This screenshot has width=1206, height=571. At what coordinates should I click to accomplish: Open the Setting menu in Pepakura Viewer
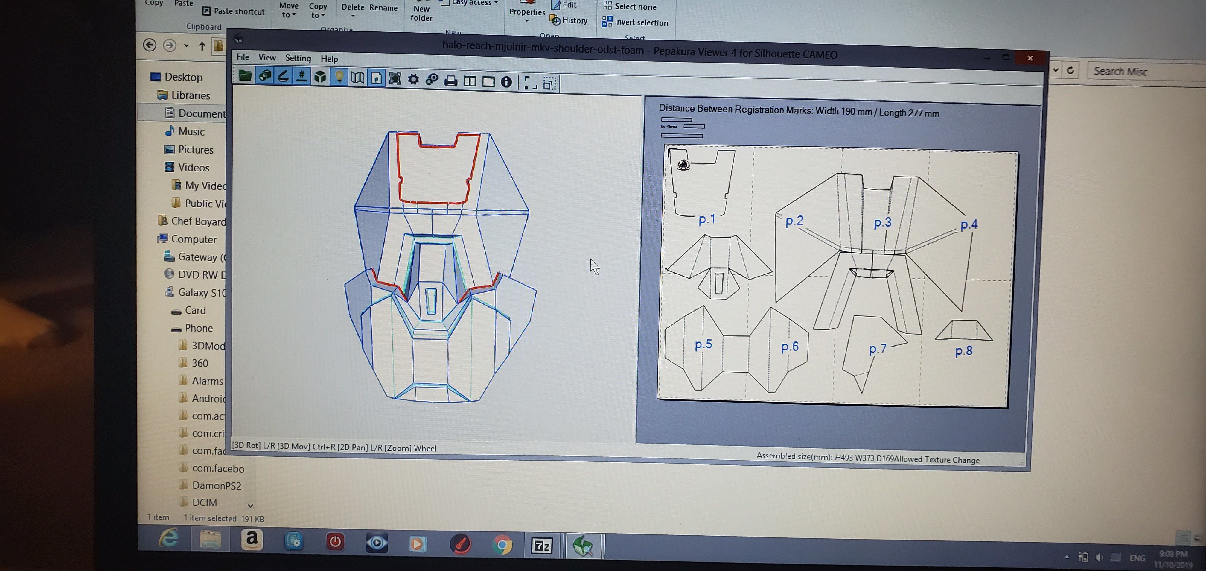298,58
